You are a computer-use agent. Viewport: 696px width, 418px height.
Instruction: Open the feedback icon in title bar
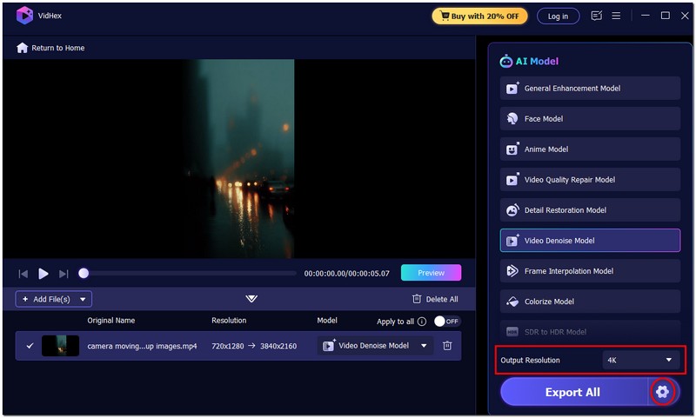[x=596, y=16]
